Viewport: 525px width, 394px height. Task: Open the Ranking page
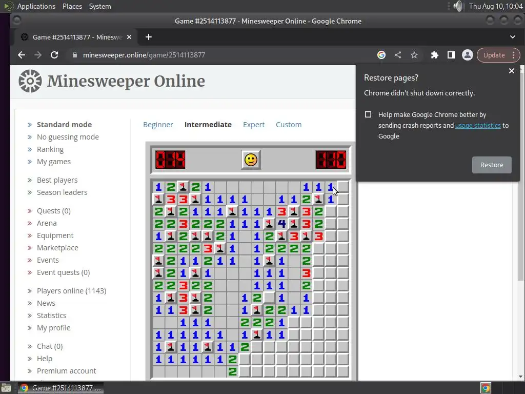click(50, 149)
